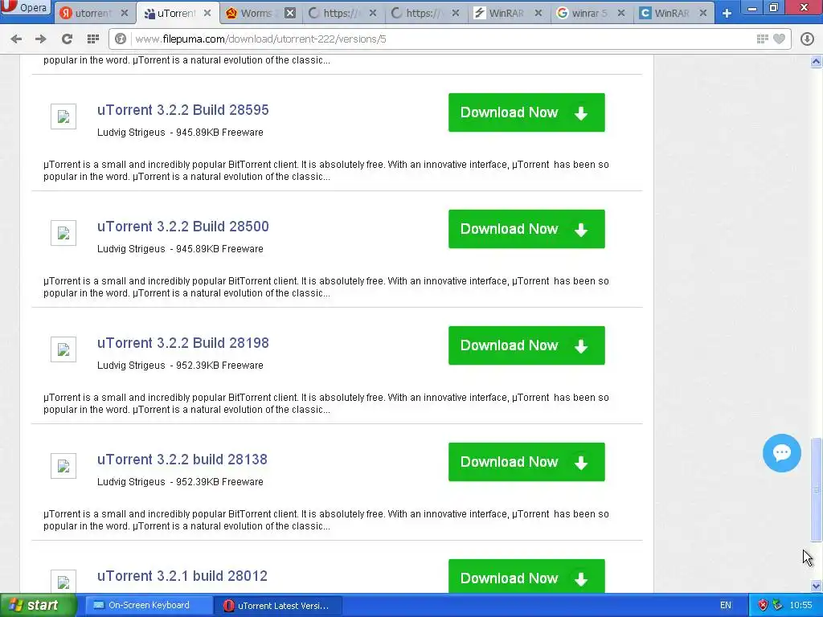Screen dimensions: 823x617
Task: Open uTorrent 3.2.2 build 28138 title link
Action: 182,460
